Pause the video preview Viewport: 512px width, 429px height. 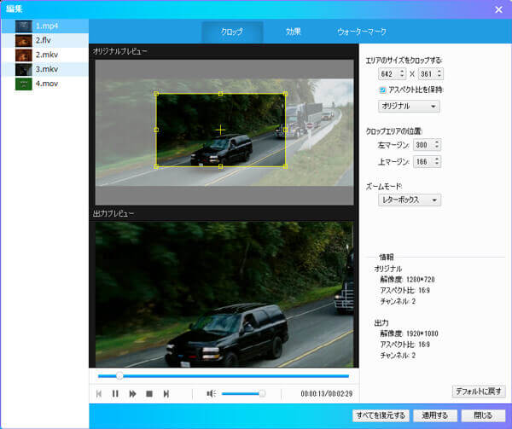115,393
